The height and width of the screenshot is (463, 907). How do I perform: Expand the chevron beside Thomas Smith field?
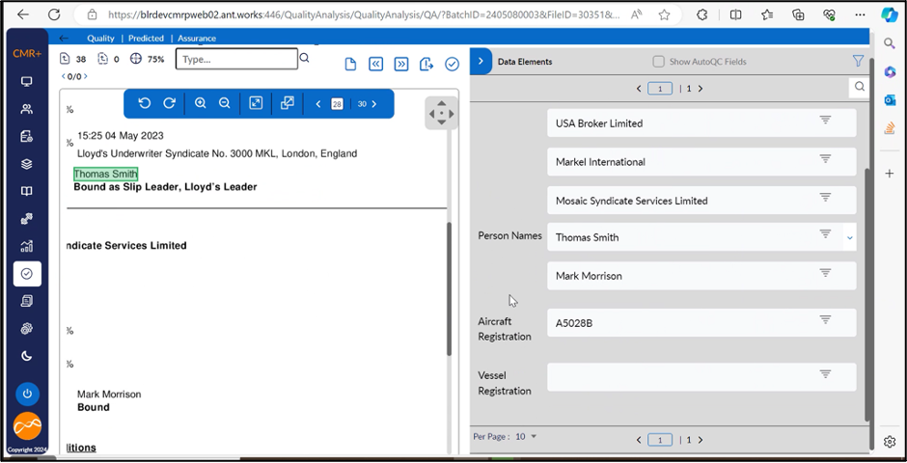pos(850,237)
